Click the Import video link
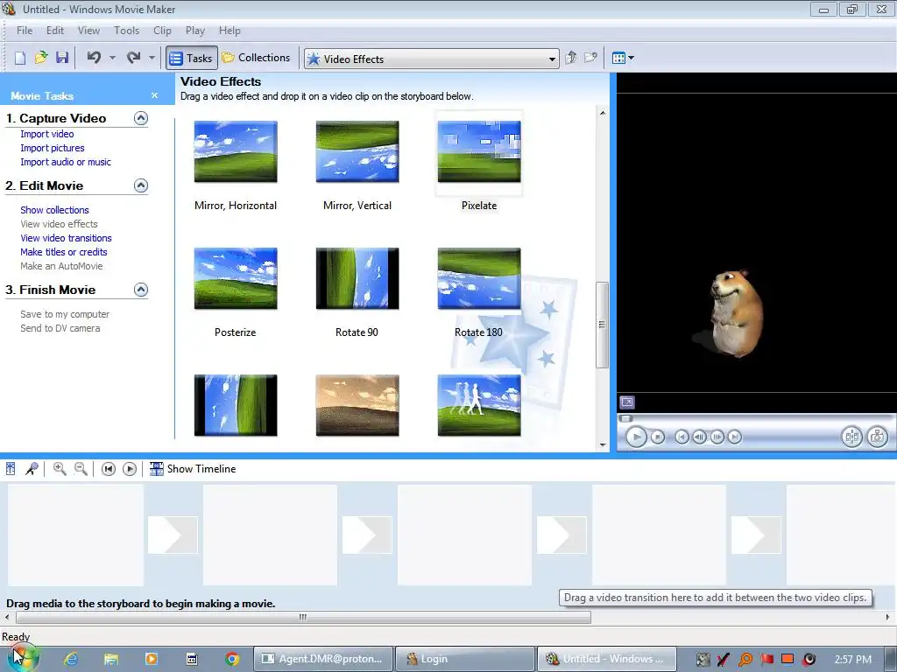Screen dimensions: 897x672 (x=47, y=134)
